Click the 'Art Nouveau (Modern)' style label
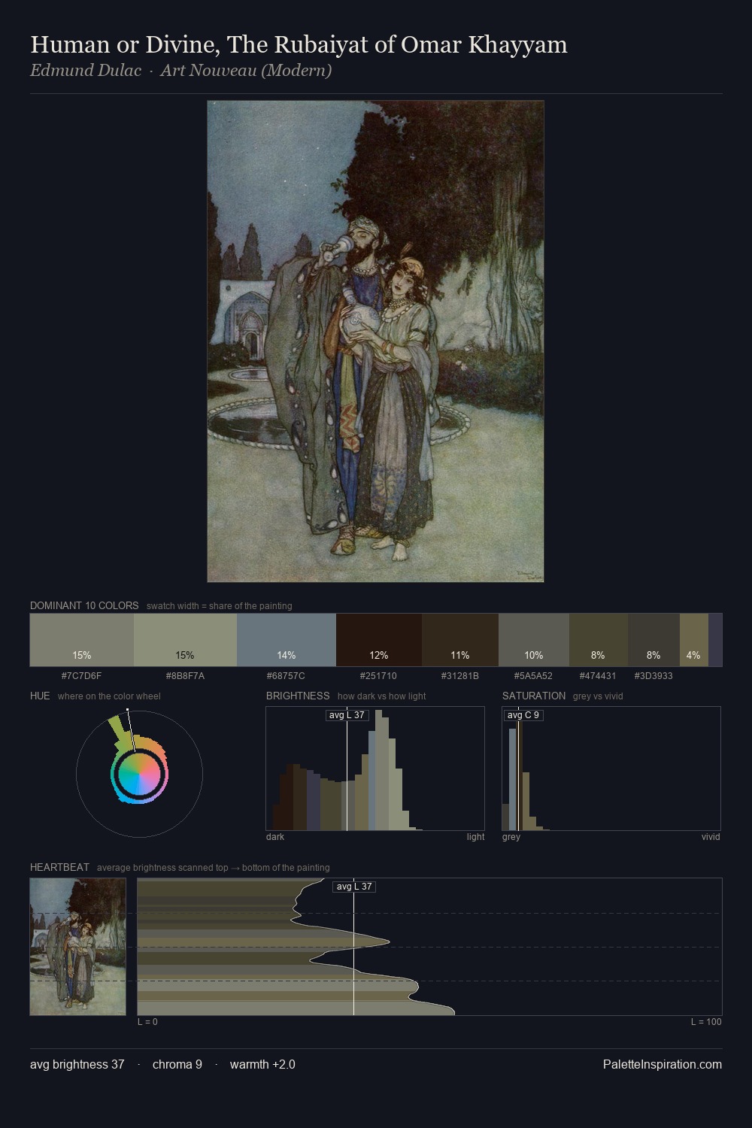Viewport: 752px width, 1128px height. click(x=246, y=71)
